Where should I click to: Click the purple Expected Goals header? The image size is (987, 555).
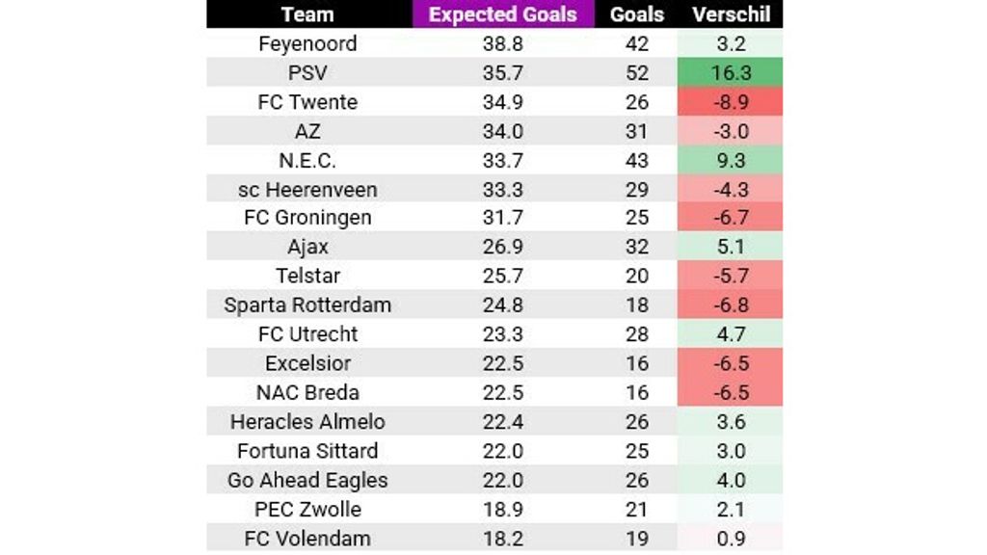[503, 14]
